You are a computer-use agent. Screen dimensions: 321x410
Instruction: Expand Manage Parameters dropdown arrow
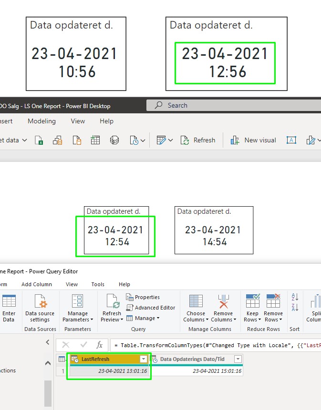(x=92, y=320)
